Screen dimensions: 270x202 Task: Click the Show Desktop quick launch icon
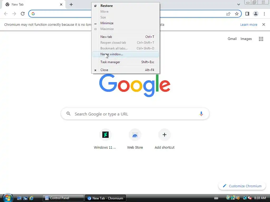(x=19, y=198)
